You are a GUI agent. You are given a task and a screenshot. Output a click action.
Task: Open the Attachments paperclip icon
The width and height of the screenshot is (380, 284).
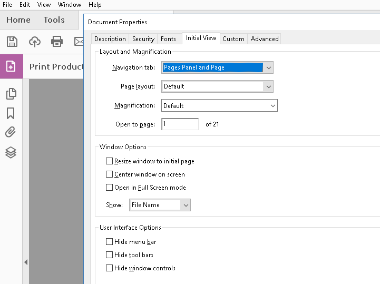[x=11, y=132]
